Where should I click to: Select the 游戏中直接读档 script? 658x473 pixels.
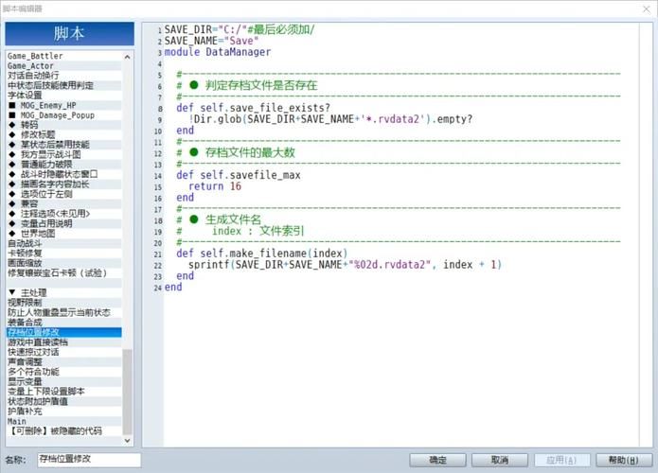(38, 342)
